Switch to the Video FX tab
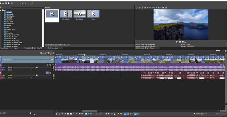Screen dimensions: 227x117 pyautogui.click(x=39, y=48)
